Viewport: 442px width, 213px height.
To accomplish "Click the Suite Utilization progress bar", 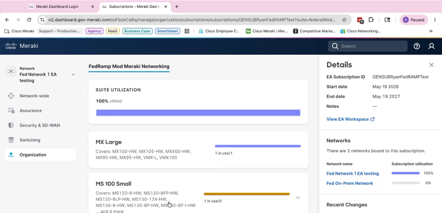I will pos(198,113).
